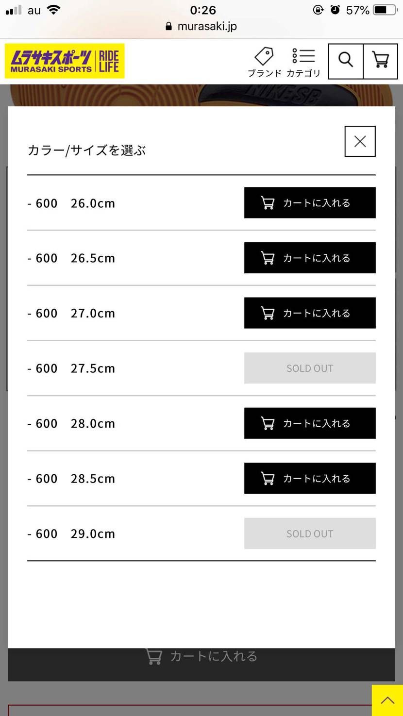Add 27.0cm size to cart
This screenshot has height=716, width=403.
tap(310, 313)
